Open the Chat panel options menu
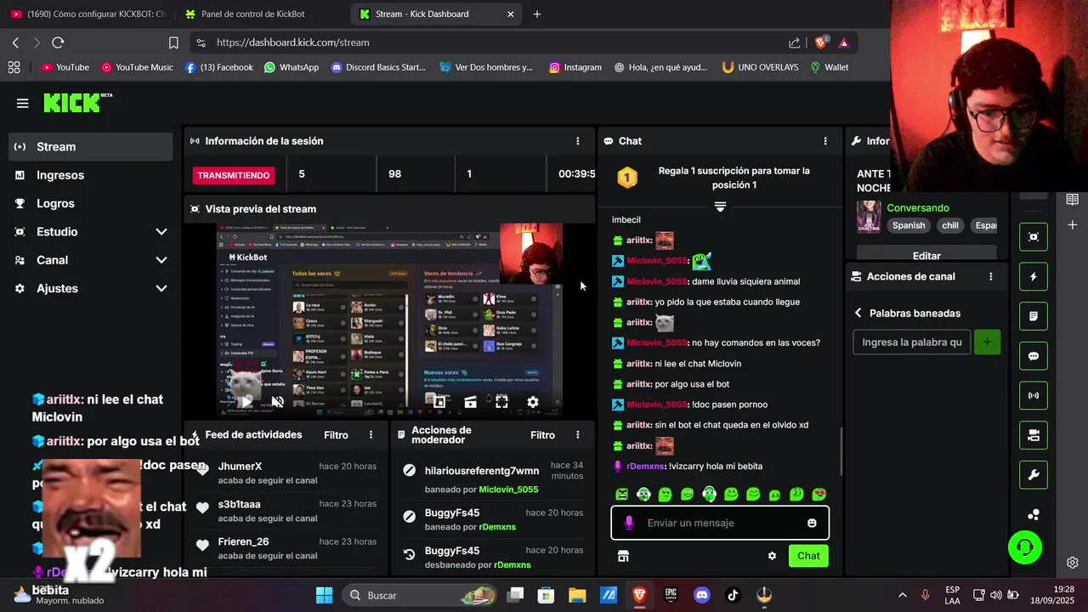This screenshot has height=612, width=1088. [824, 141]
